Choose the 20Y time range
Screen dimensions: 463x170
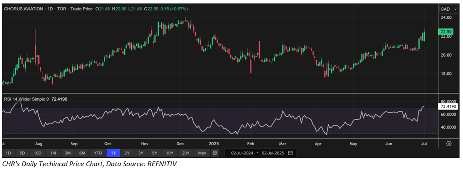186,153
